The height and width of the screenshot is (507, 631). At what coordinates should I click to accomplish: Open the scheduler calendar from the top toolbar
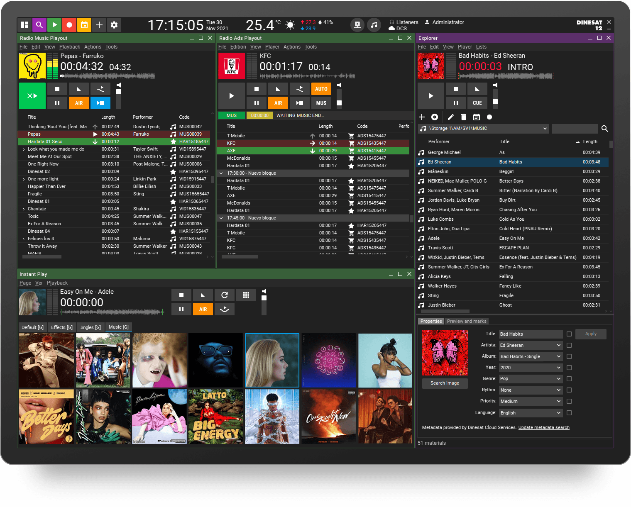[x=84, y=25]
